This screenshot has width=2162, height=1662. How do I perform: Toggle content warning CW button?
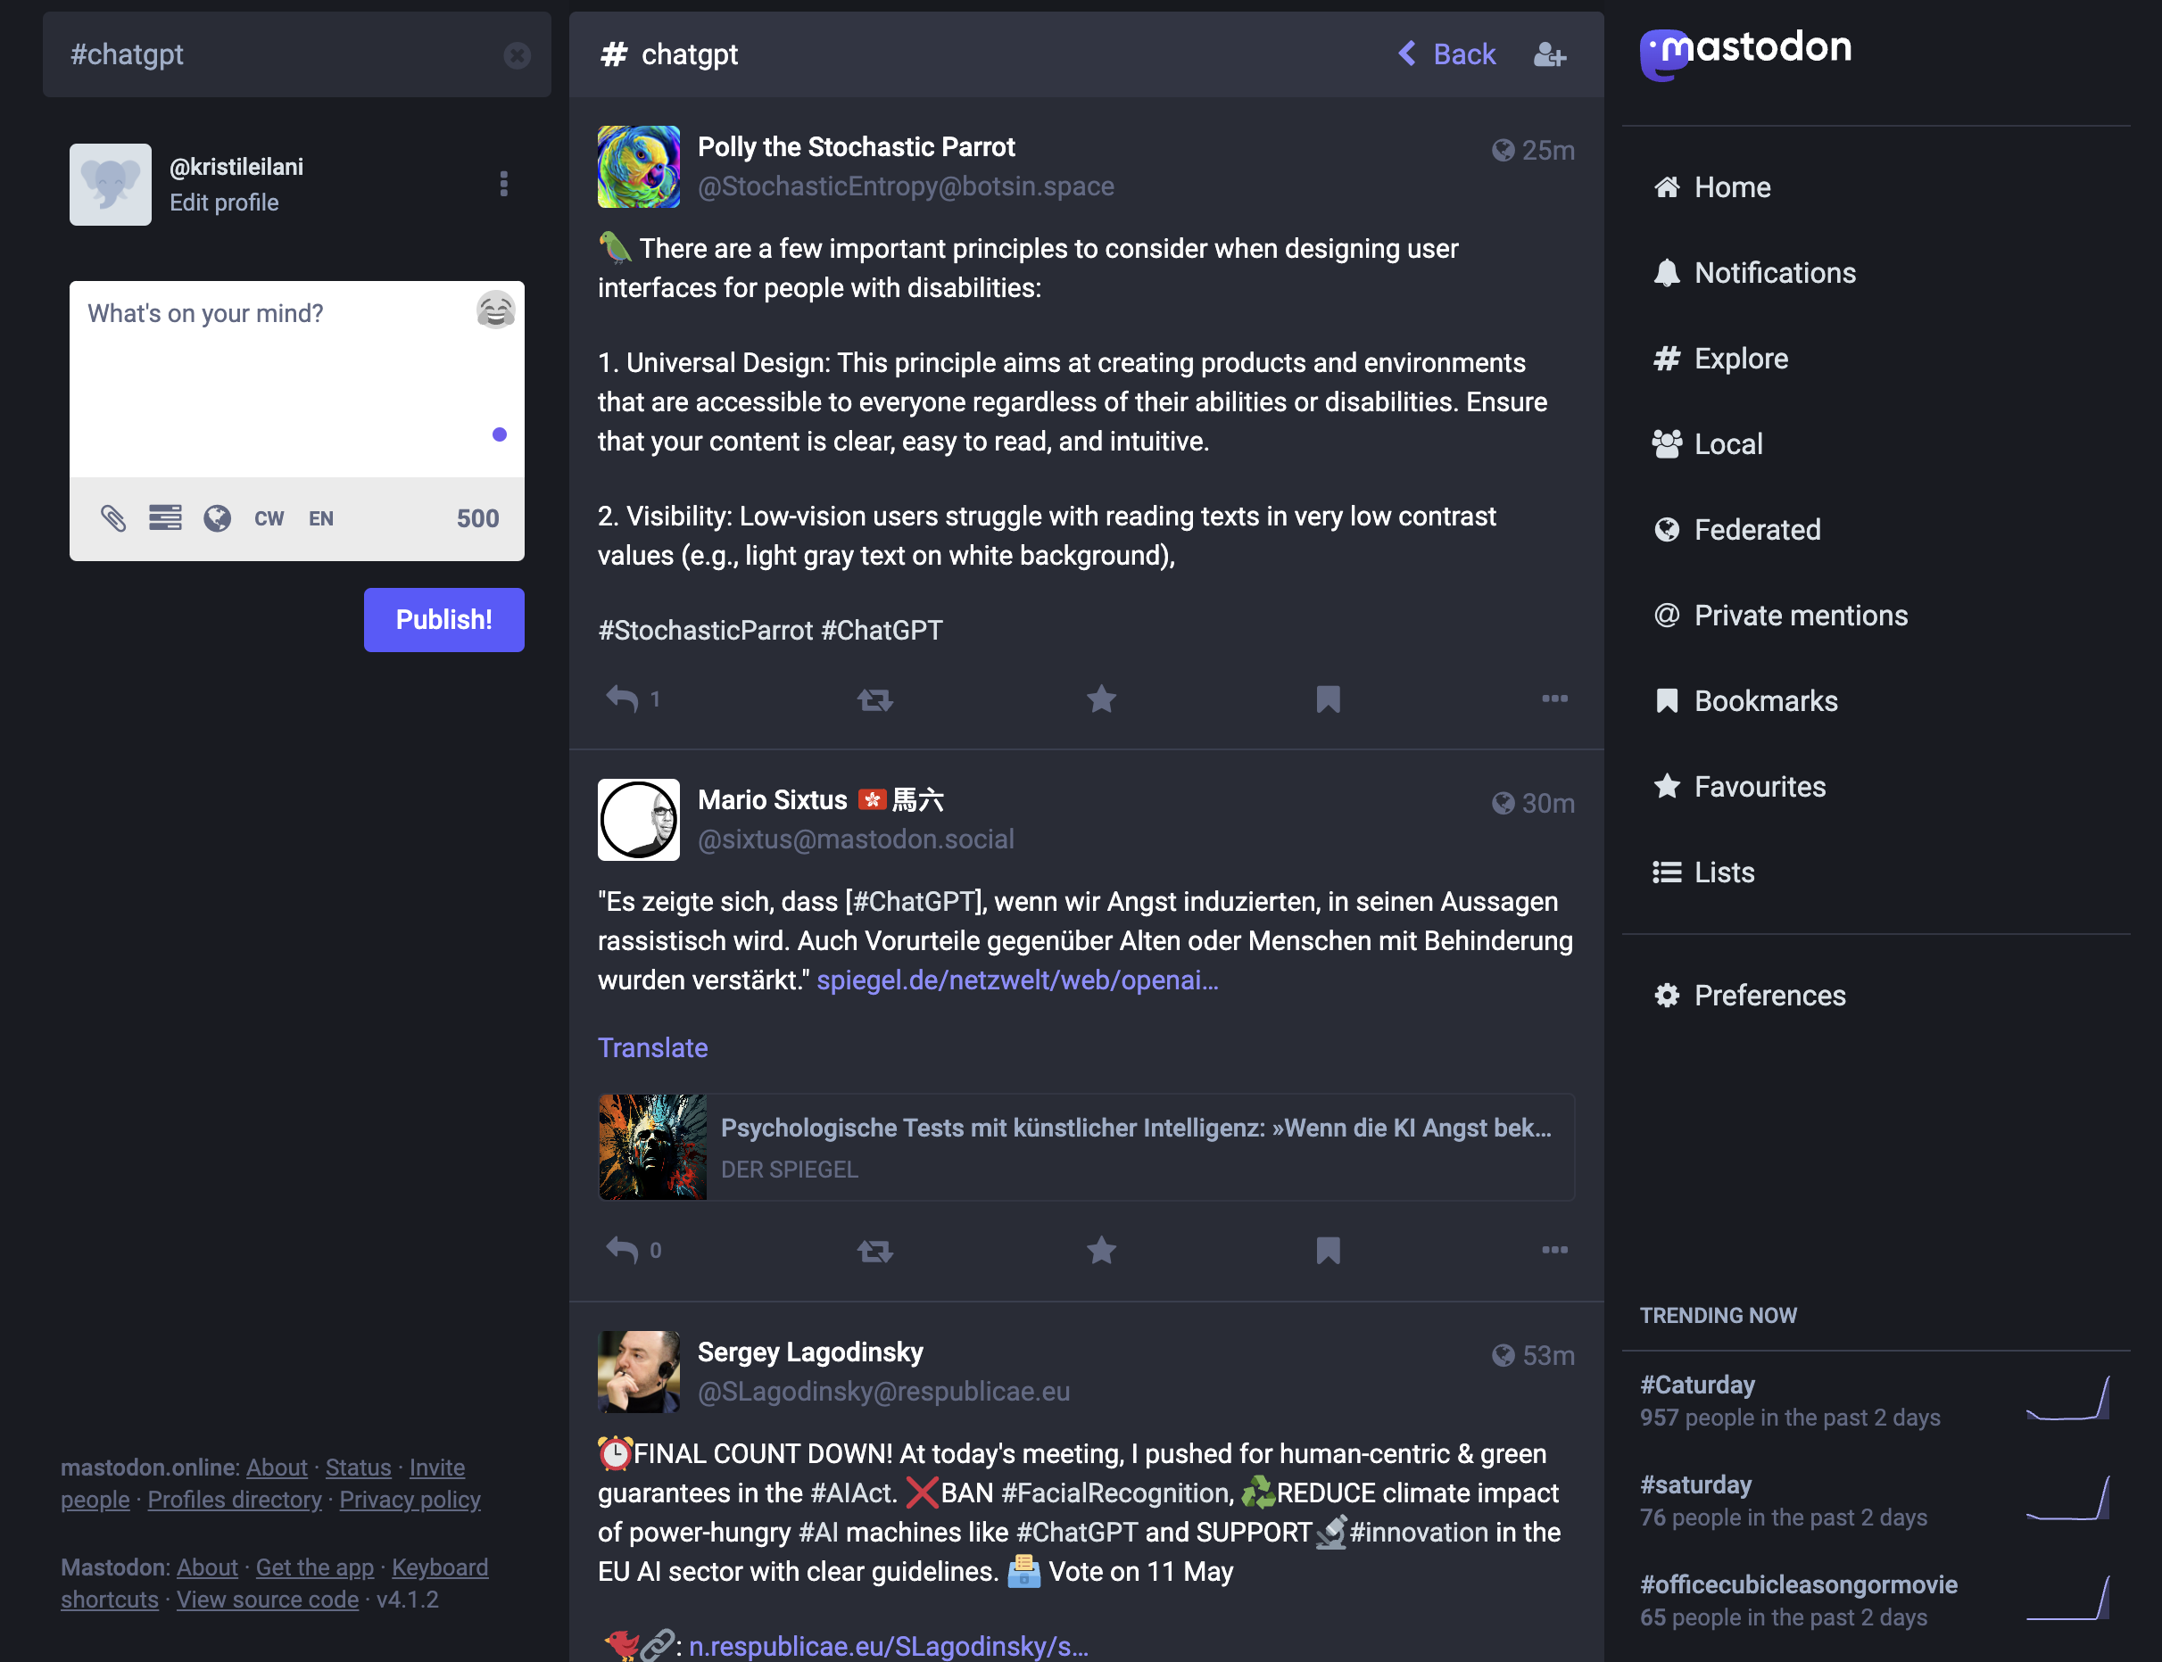267,517
